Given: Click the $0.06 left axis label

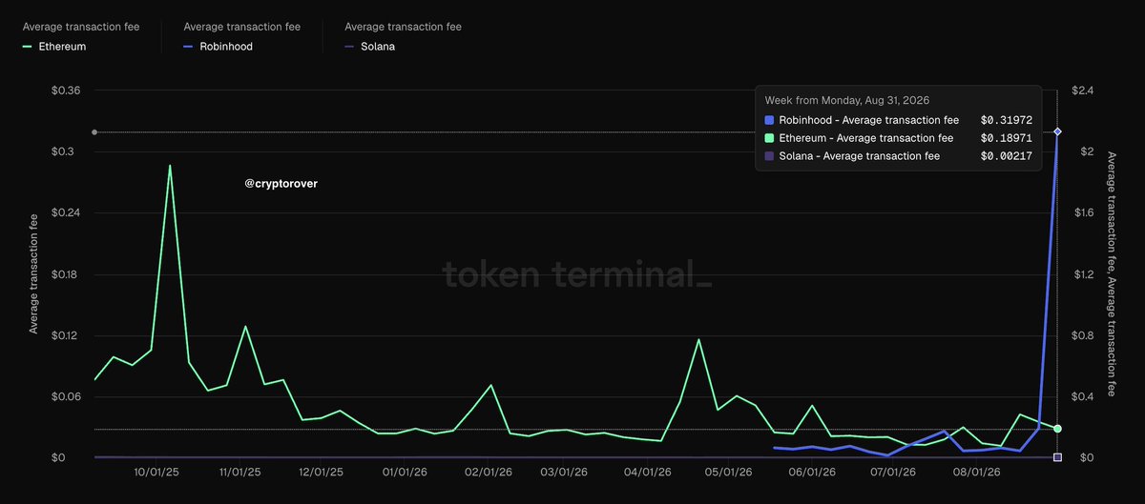Looking at the screenshot, I should pyautogui.click(x=66, y=396).
